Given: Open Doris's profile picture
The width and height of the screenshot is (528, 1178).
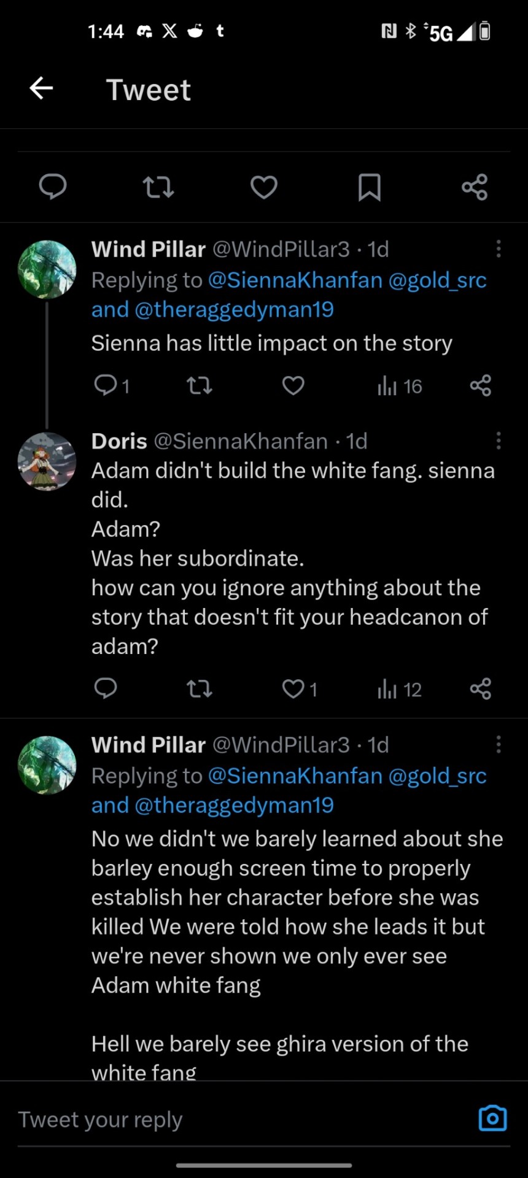Looking at the screenshot, I should (x=47, y=461).
